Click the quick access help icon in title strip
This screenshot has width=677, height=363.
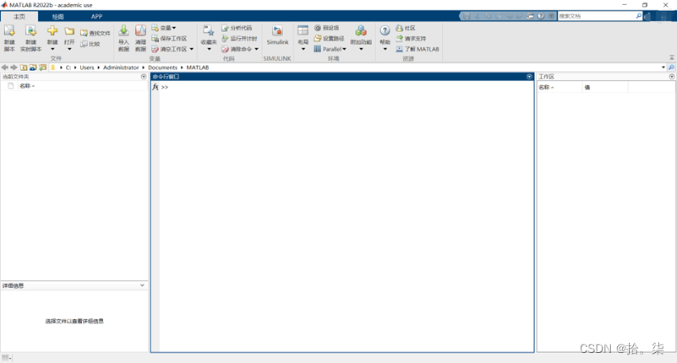pos(541,16)
